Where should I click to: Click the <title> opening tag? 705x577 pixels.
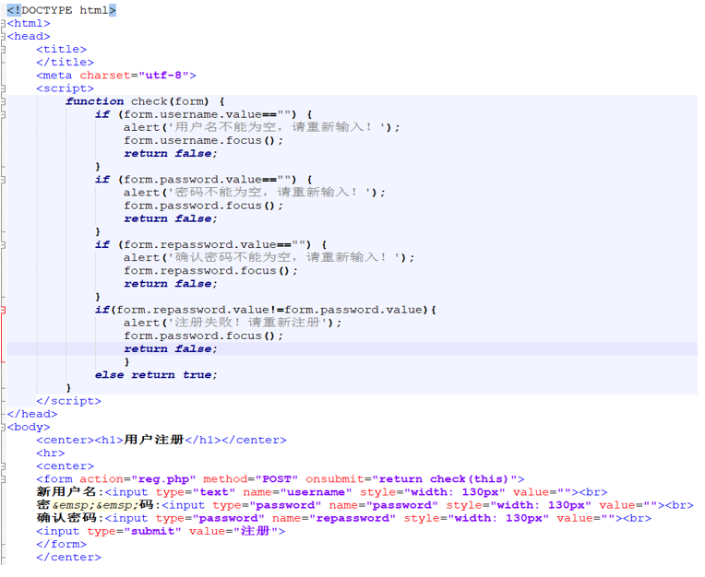tap(61, 50)
